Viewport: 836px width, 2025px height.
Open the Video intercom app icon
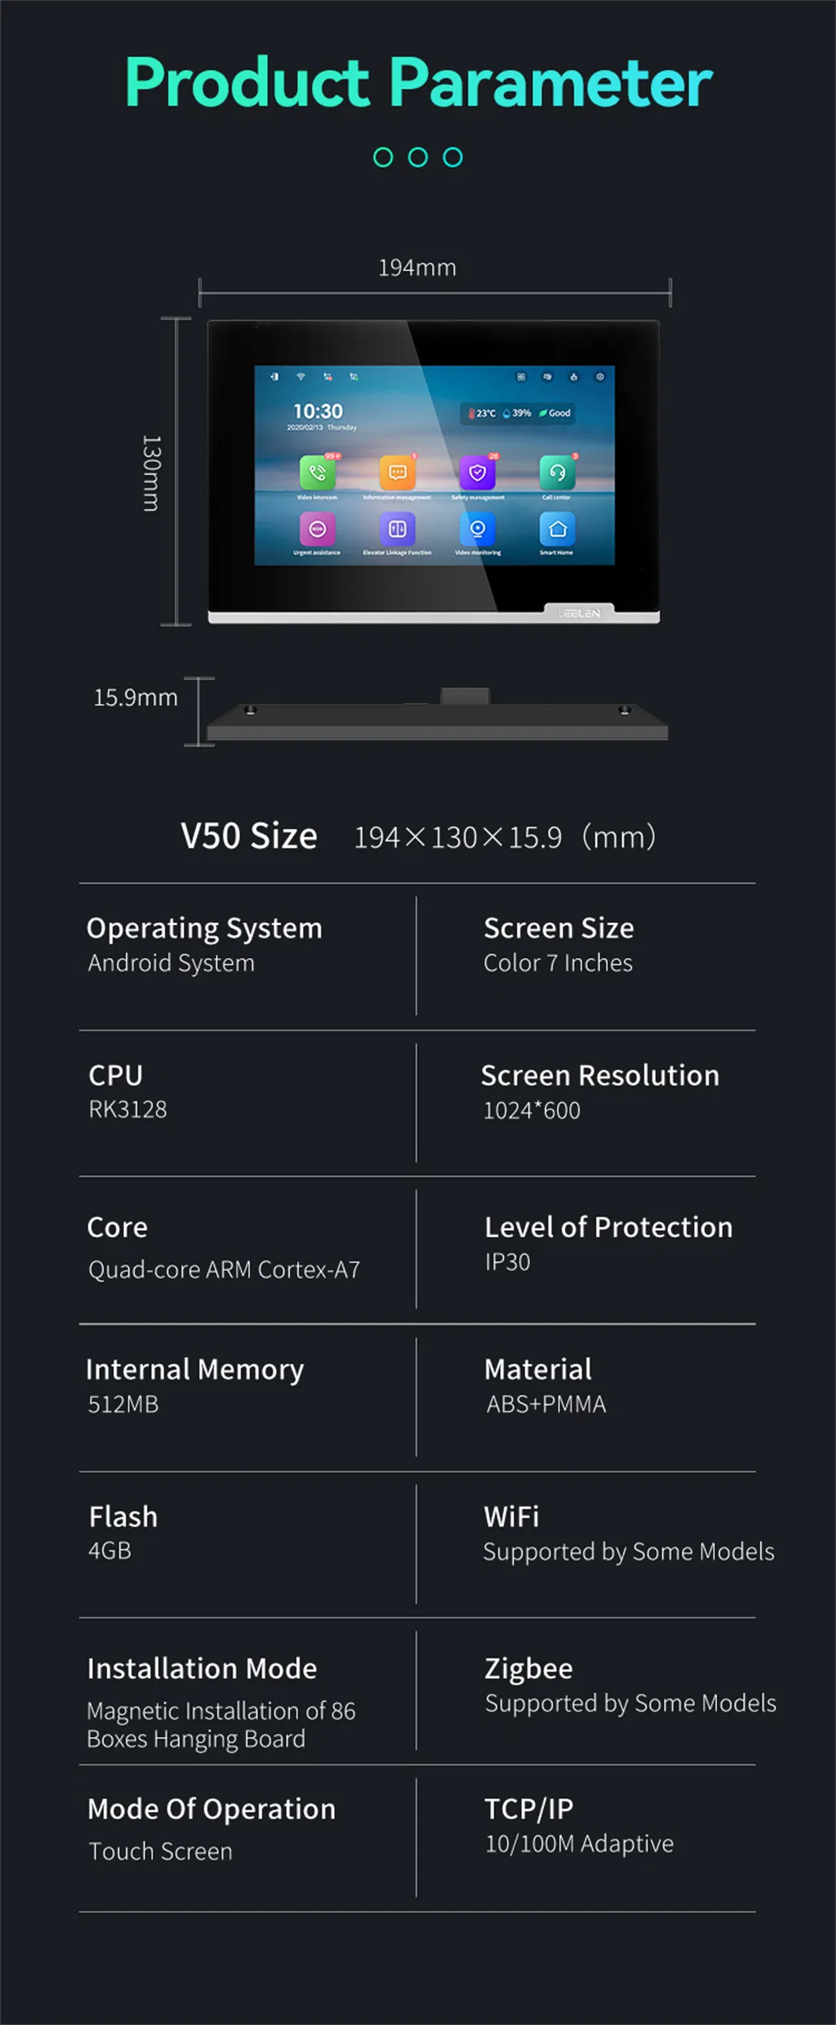317,472
